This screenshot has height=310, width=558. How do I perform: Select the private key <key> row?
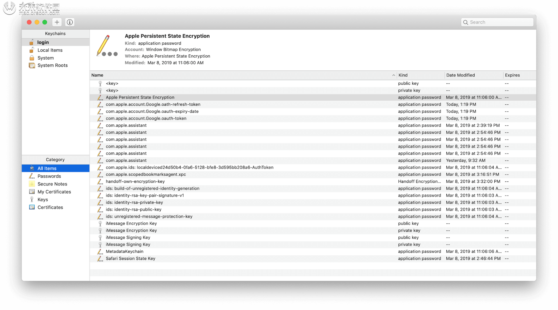click(x=313, y=90)
